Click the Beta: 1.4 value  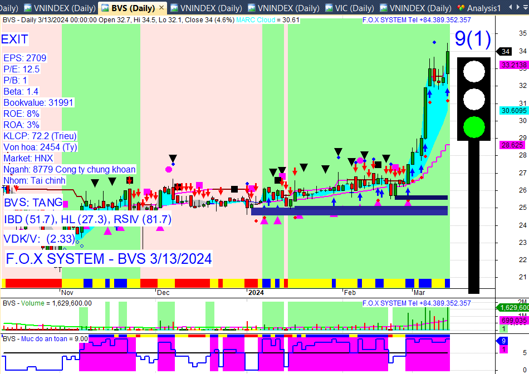21,91
